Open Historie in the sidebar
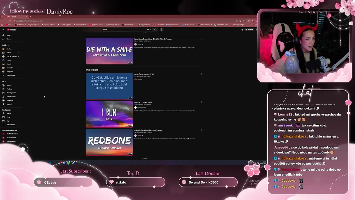Viewport: 355px width, 200px height. point(9,85)
